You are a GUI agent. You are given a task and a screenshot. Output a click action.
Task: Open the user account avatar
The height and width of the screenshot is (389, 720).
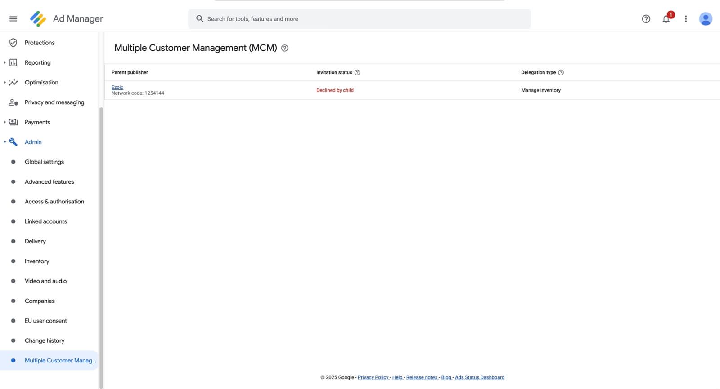[705, 19]
